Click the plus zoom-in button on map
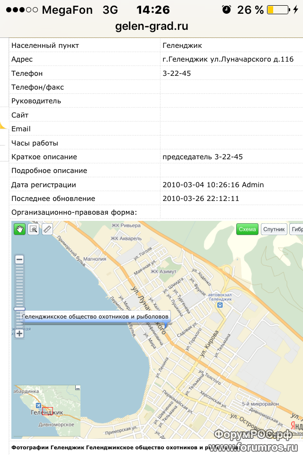This screenshot has height=455, width=303. coord(19,333)
